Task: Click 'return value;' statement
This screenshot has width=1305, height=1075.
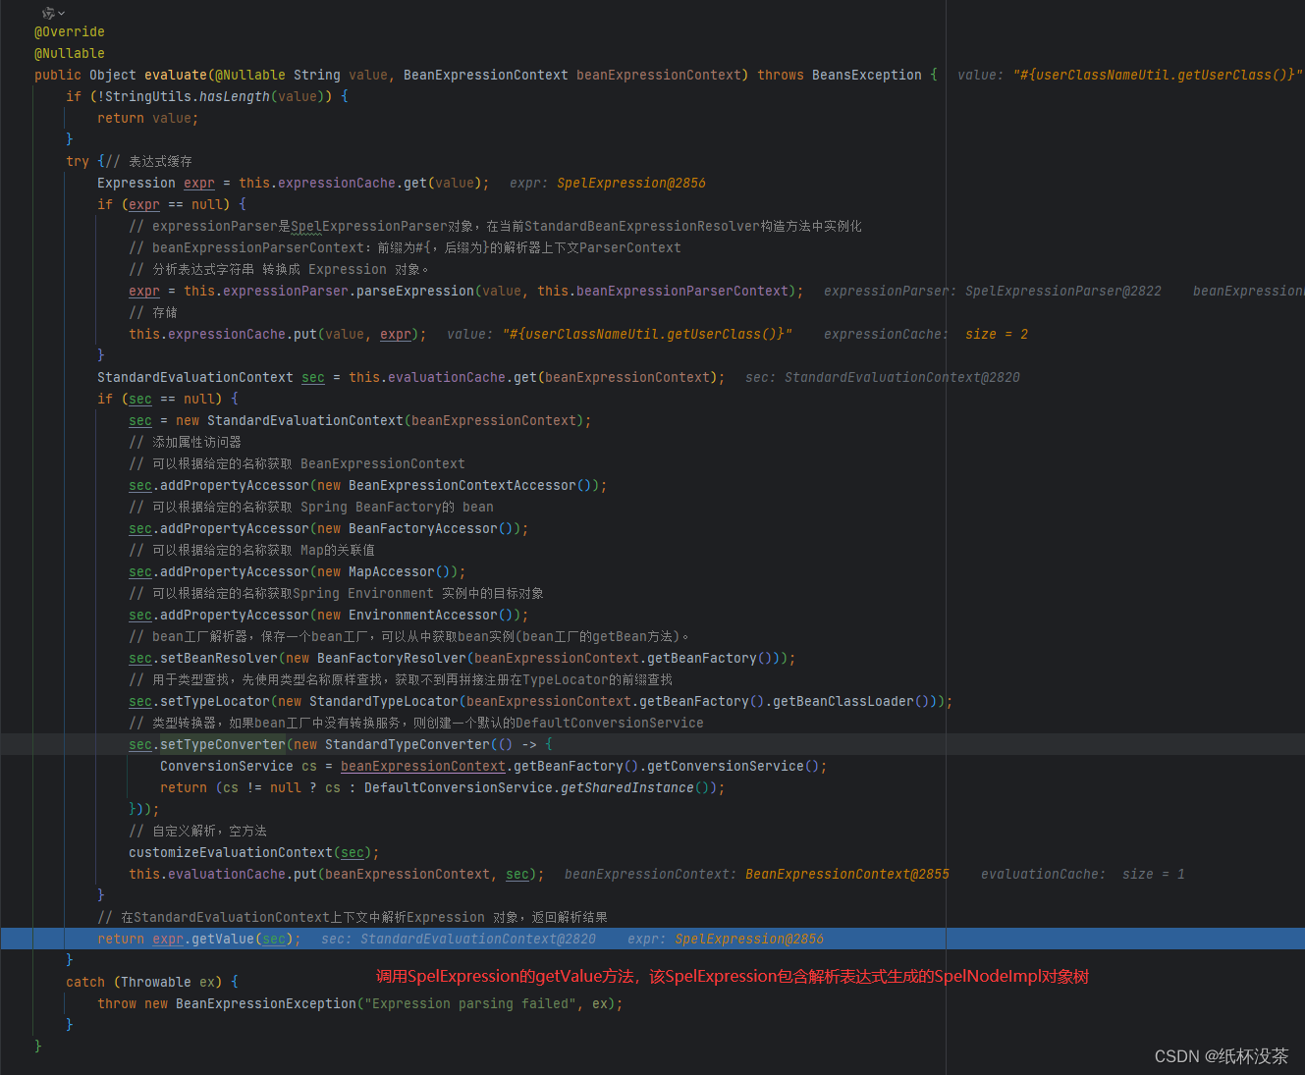Action: 148,118
